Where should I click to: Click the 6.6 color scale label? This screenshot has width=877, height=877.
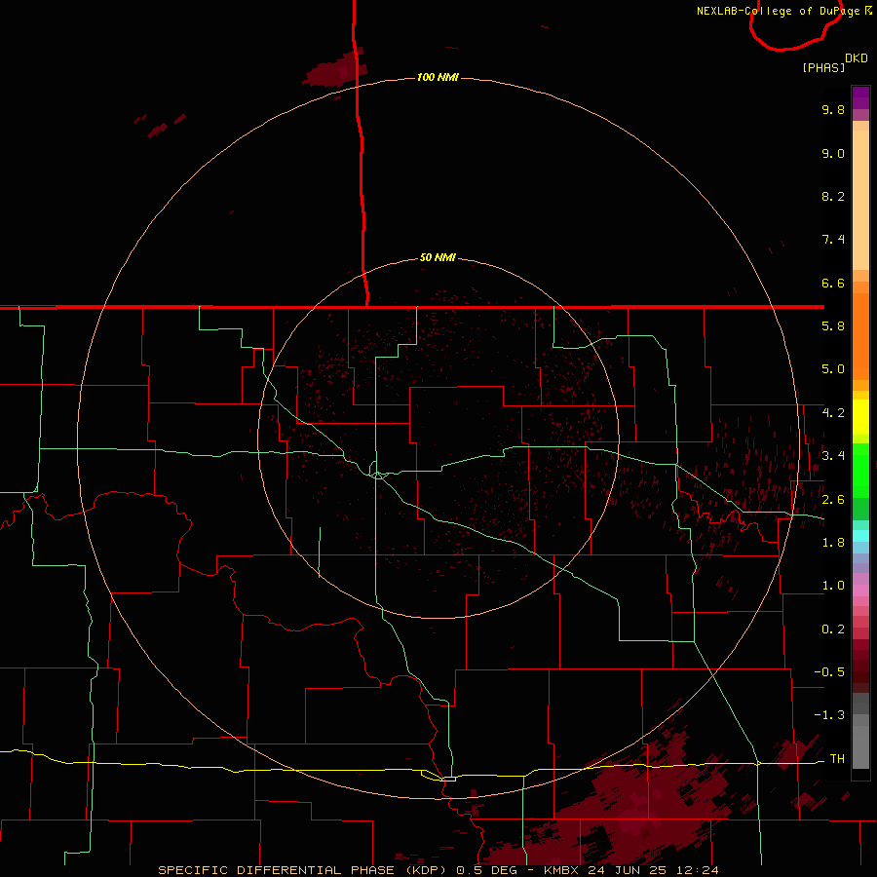click(x=833, y=283)
